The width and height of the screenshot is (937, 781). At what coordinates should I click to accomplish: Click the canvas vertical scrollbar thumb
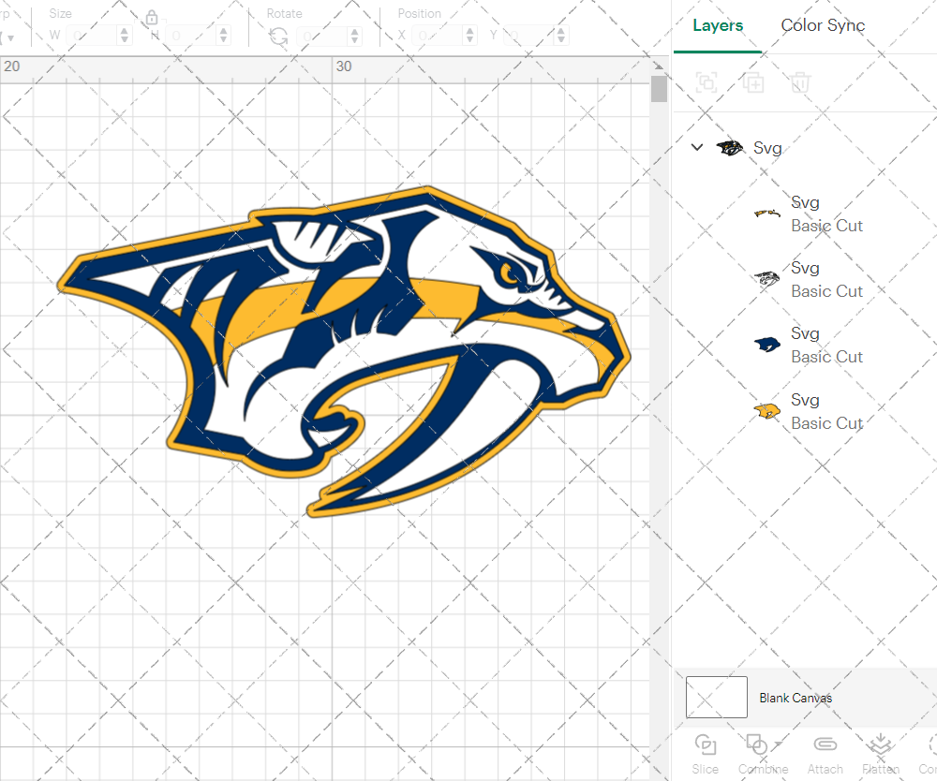point(659,89)
